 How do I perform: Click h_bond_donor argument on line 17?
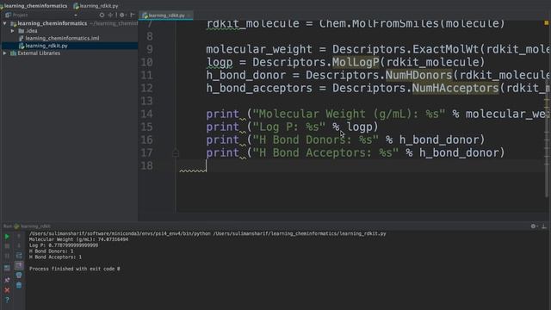click(459, 153)
